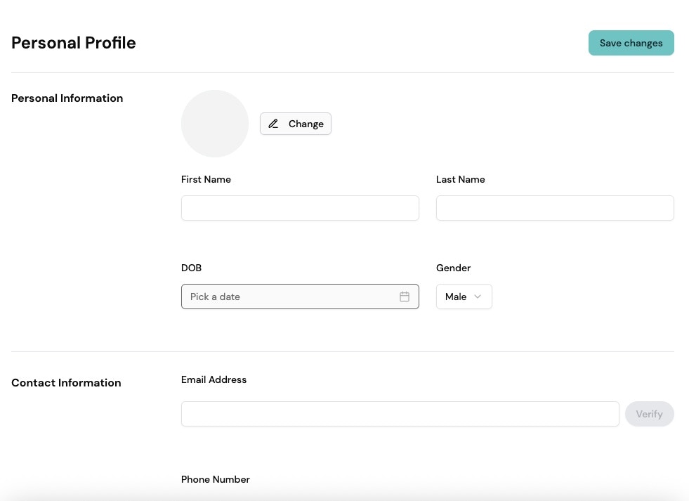Click the DOB field label
The width and height of the screenshot is (689, 501).
click(x=191, y=268)
